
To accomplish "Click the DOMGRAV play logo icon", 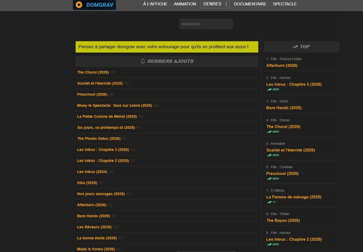I will point(79,5).
